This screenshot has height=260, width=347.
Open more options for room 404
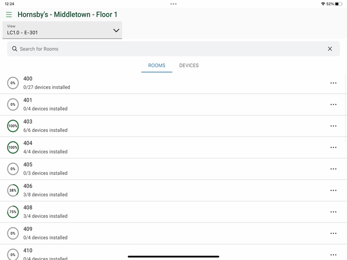(333, 148)
